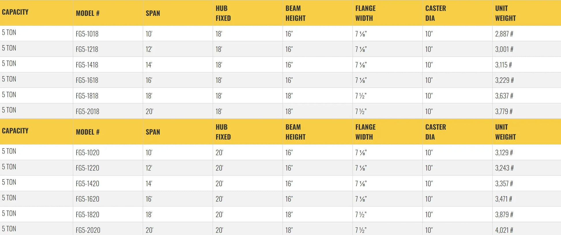Click the FG5-1018 model number cell
The image size is (561, 235).
click(x=87, y=34)
